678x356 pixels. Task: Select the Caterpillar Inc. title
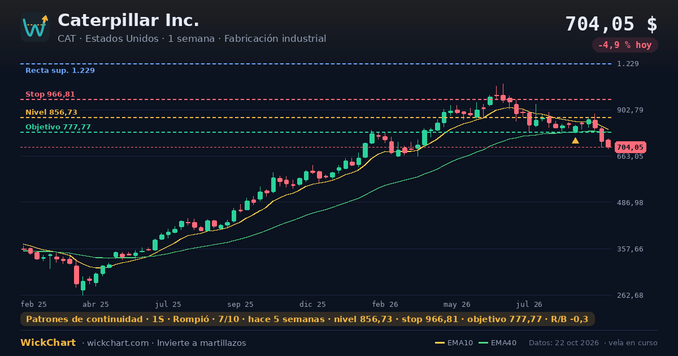coord(128,20)
